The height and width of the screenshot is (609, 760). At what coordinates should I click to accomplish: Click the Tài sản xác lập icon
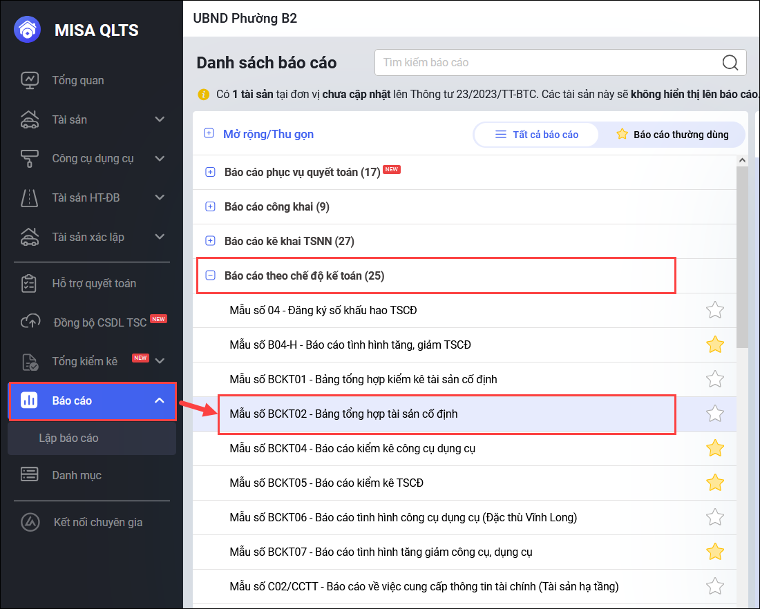[x=30, y=237]
